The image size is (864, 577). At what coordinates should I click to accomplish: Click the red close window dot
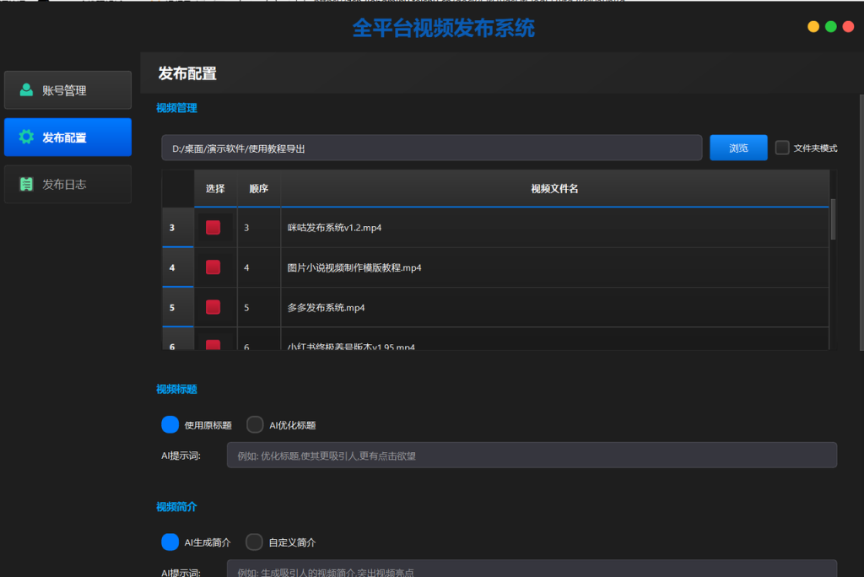tap(849, 26)
